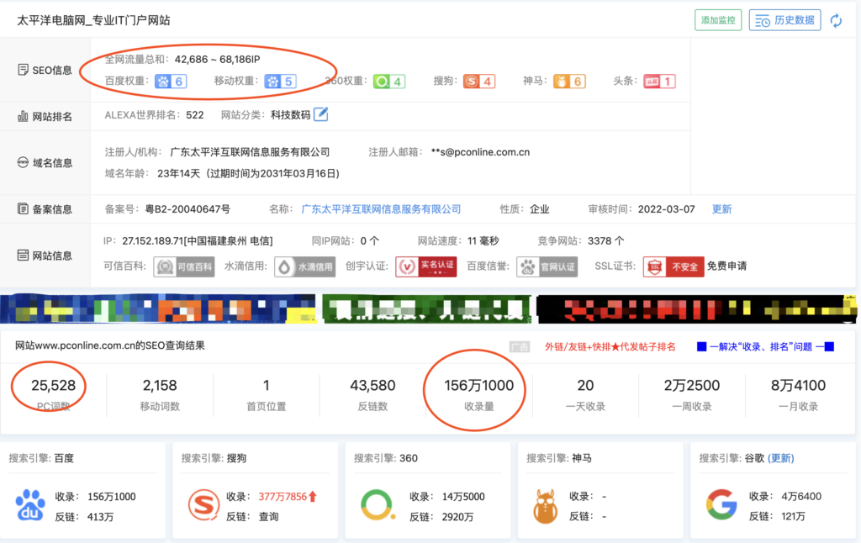Click the 外链/友链+快排 ad link
Screen dimensions: 861x543
[x=610, y=346]
